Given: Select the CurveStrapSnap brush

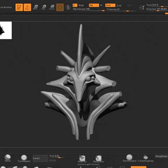Looking at the screenshot, I should click(146, 158).
